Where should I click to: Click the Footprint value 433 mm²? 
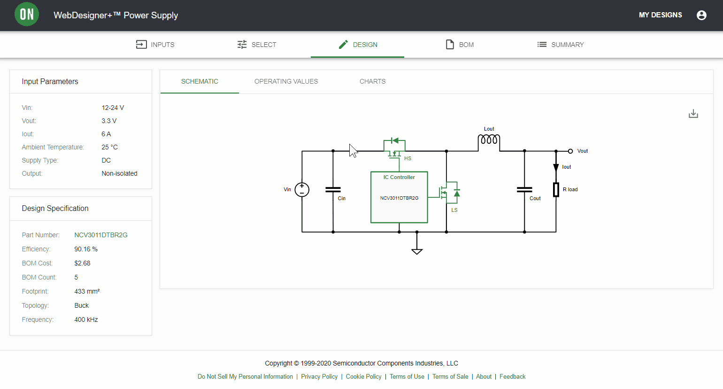pos(87,291)
